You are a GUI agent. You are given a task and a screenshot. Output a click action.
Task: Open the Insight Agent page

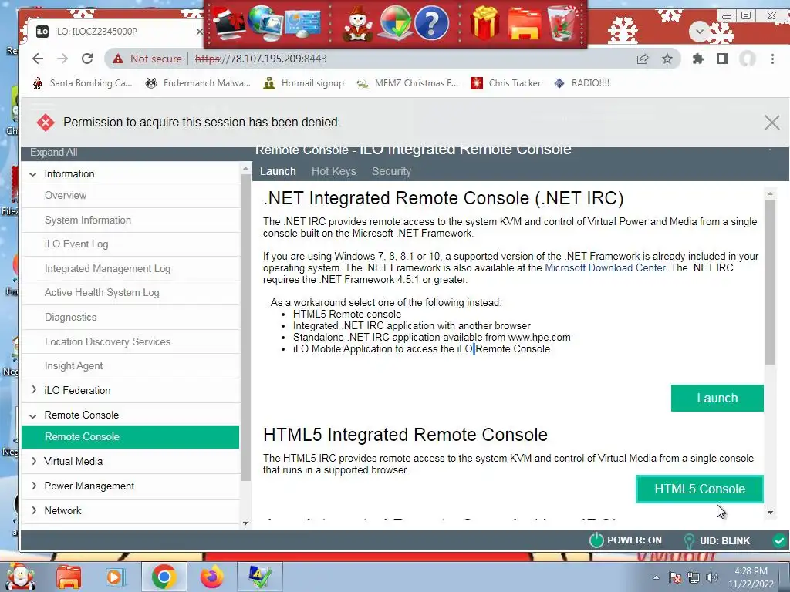130,366
